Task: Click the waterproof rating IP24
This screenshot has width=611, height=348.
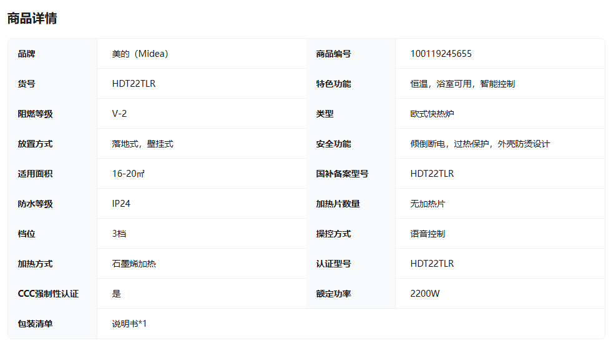Action: 121,204
